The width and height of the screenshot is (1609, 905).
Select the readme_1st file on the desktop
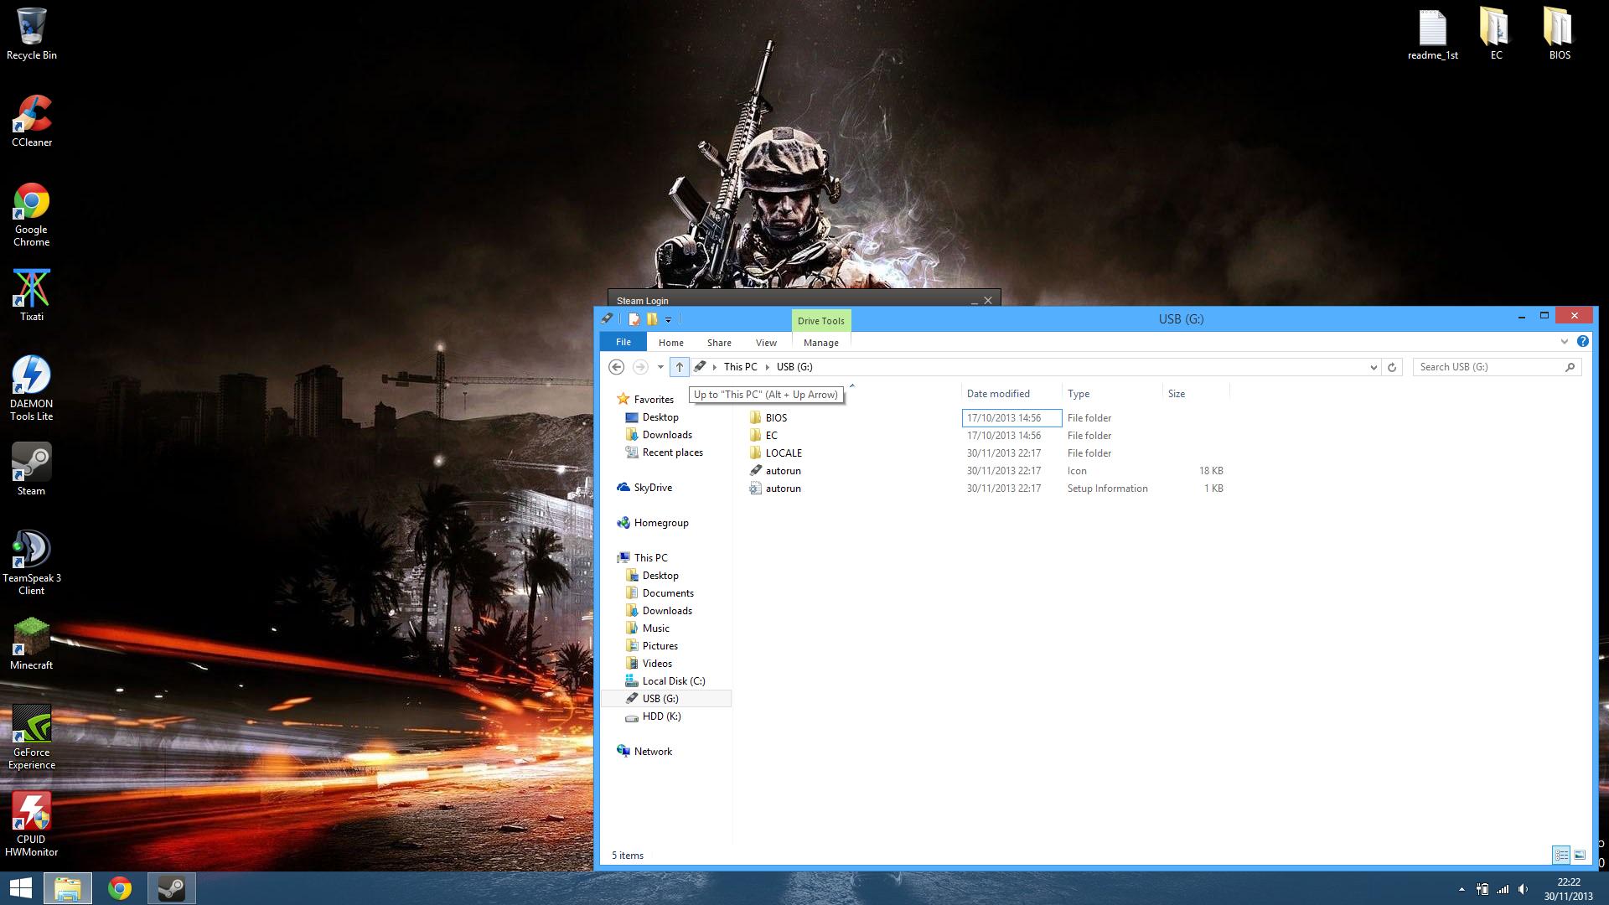(x=1433, y=34)
